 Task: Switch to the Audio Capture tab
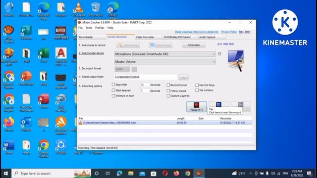click(x=212, y=37)
